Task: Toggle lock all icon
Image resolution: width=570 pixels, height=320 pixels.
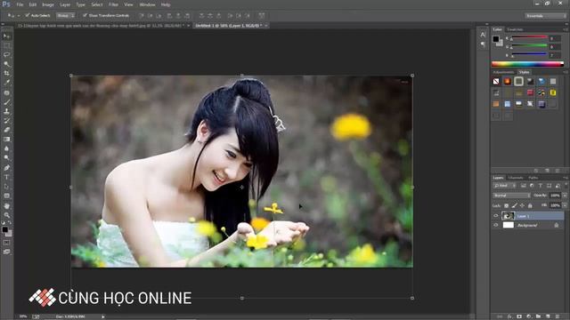Action: 531,205
